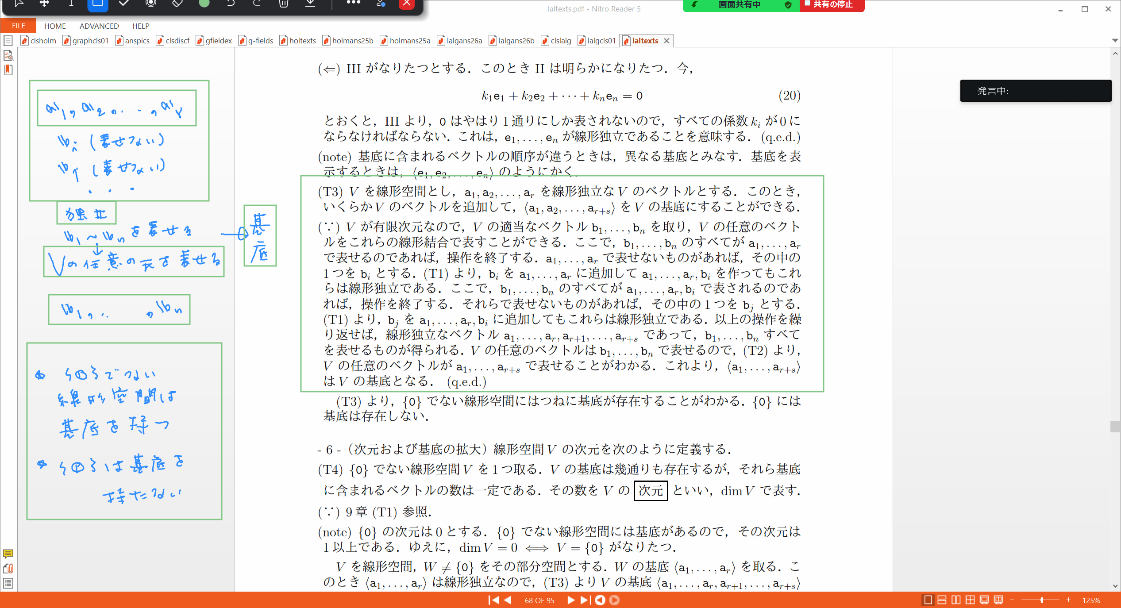1121x608 pixels.
Task: Close the laltexts document tab
Action: click(666, 41)
